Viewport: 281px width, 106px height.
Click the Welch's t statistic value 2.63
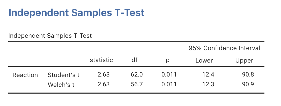coord(103,84)
